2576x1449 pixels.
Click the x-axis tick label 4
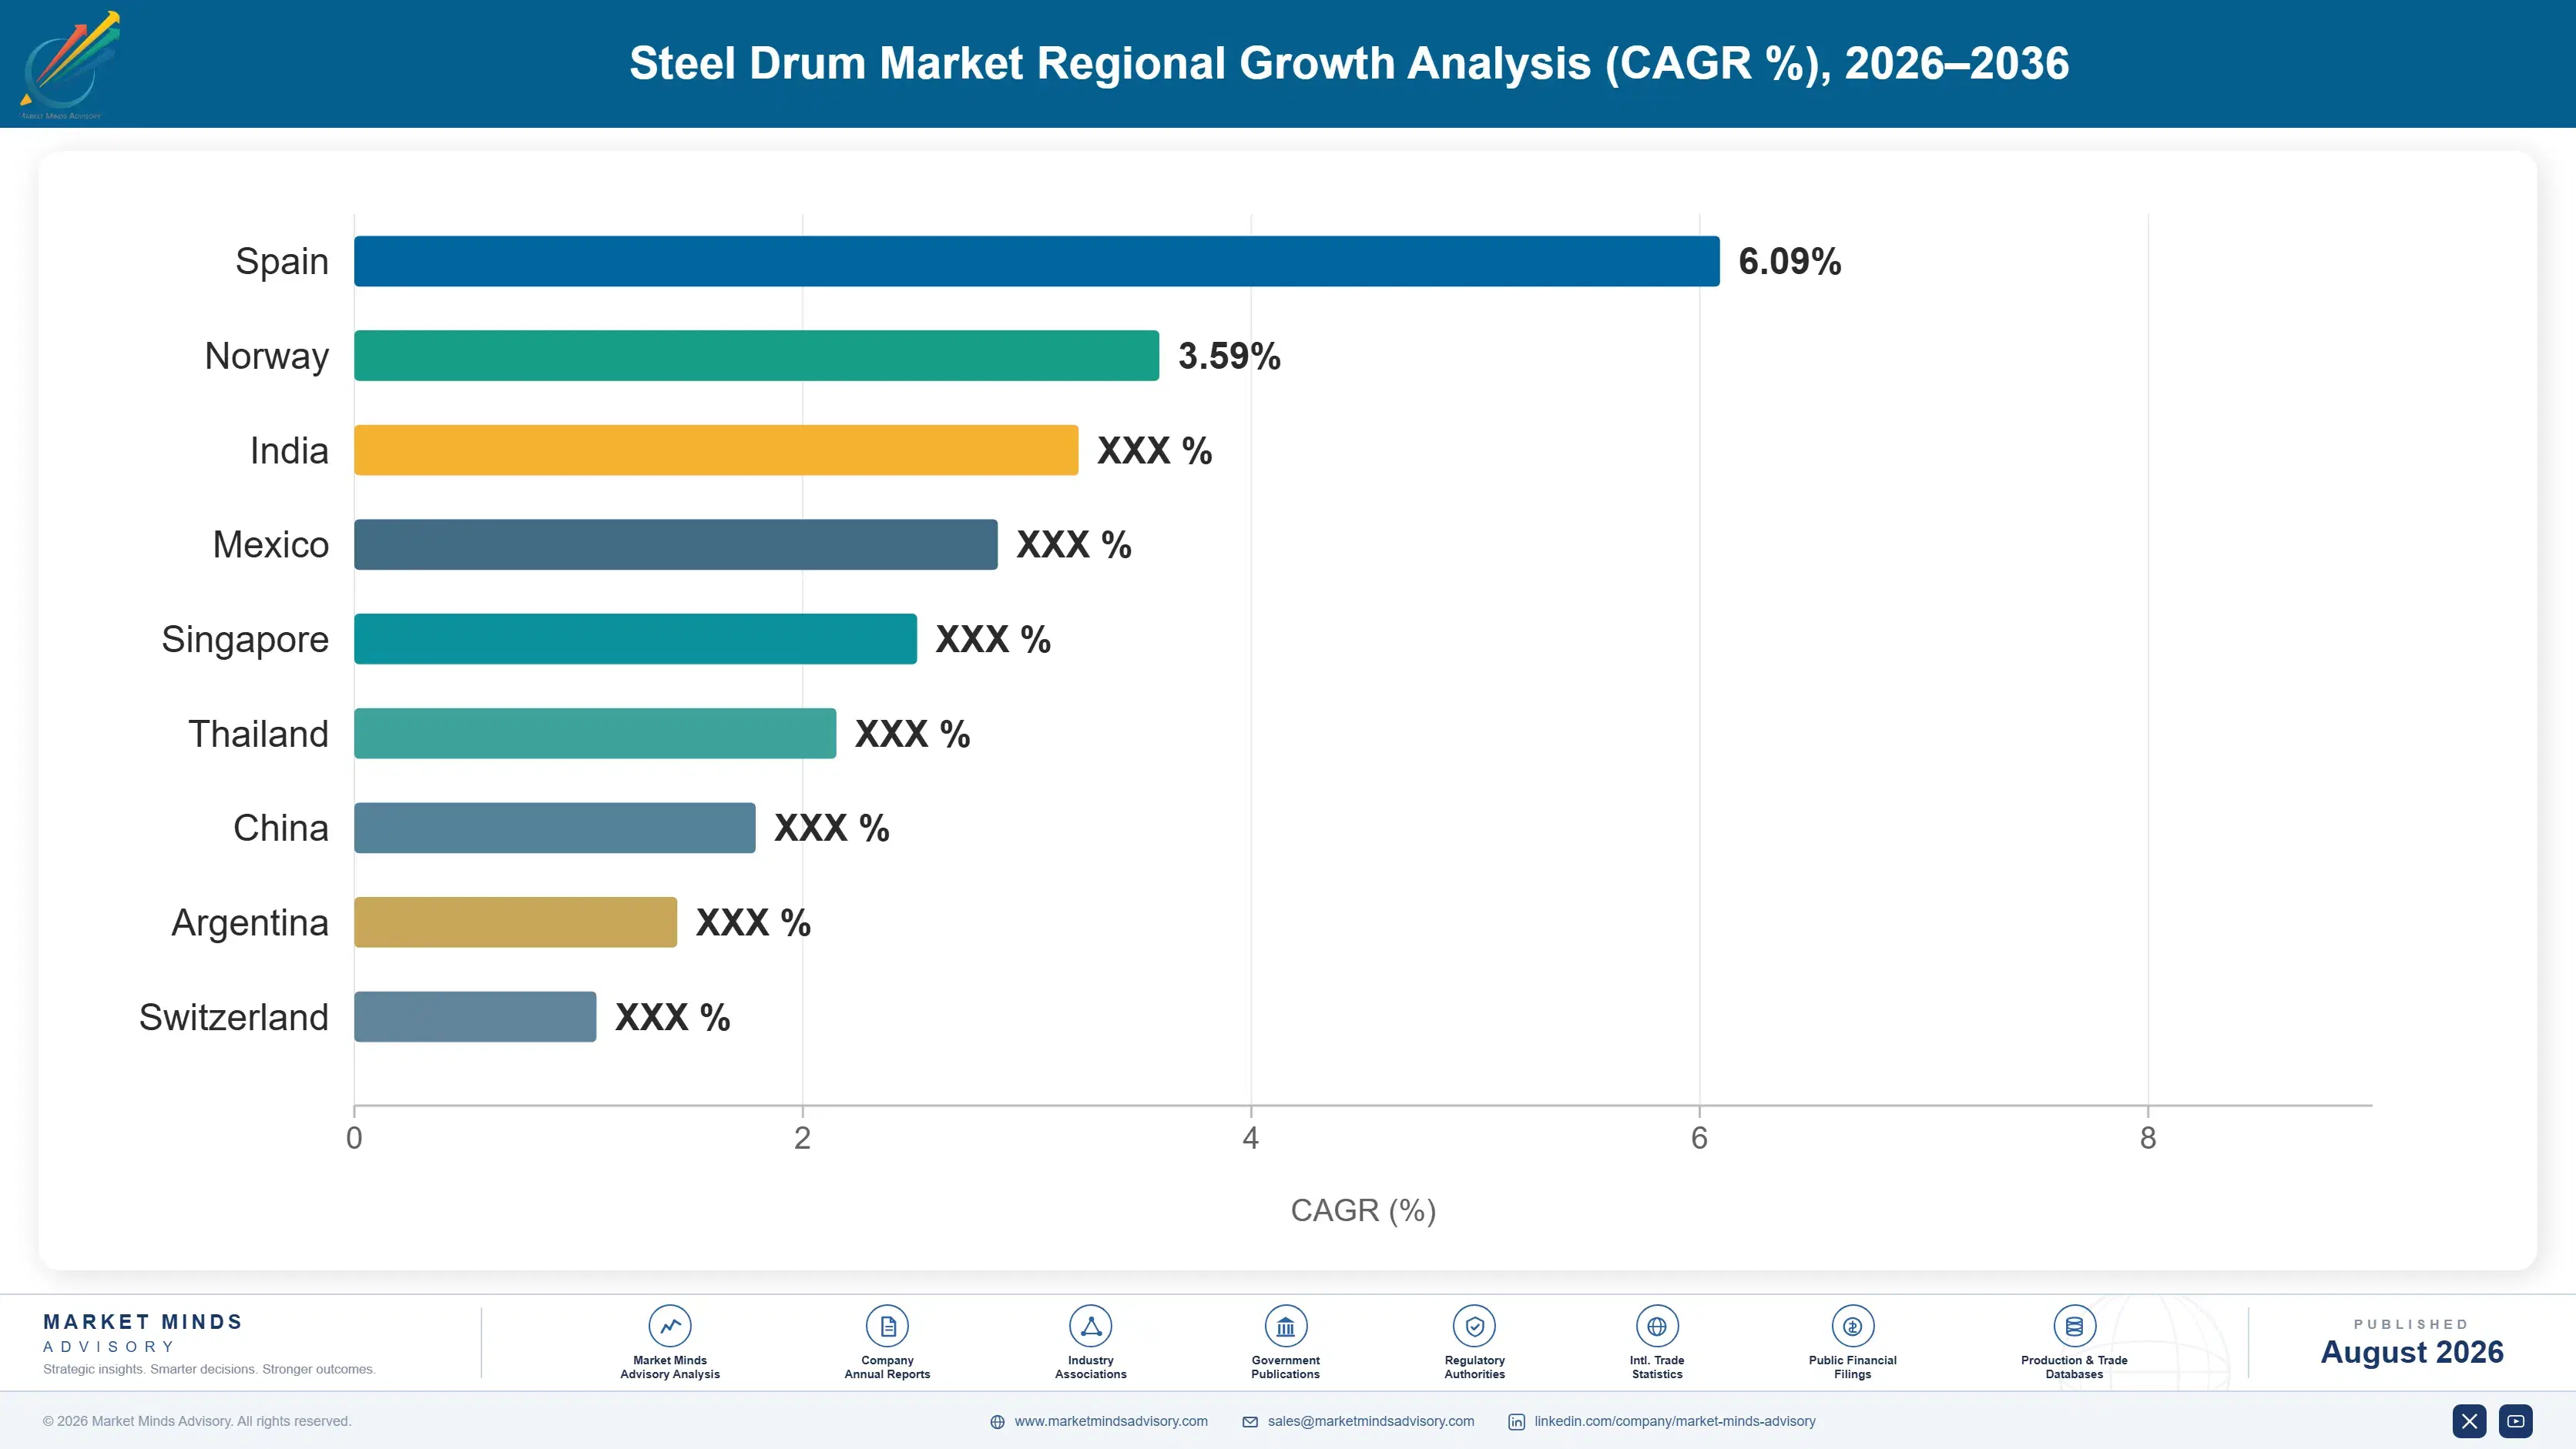tap(1250, 1138)
